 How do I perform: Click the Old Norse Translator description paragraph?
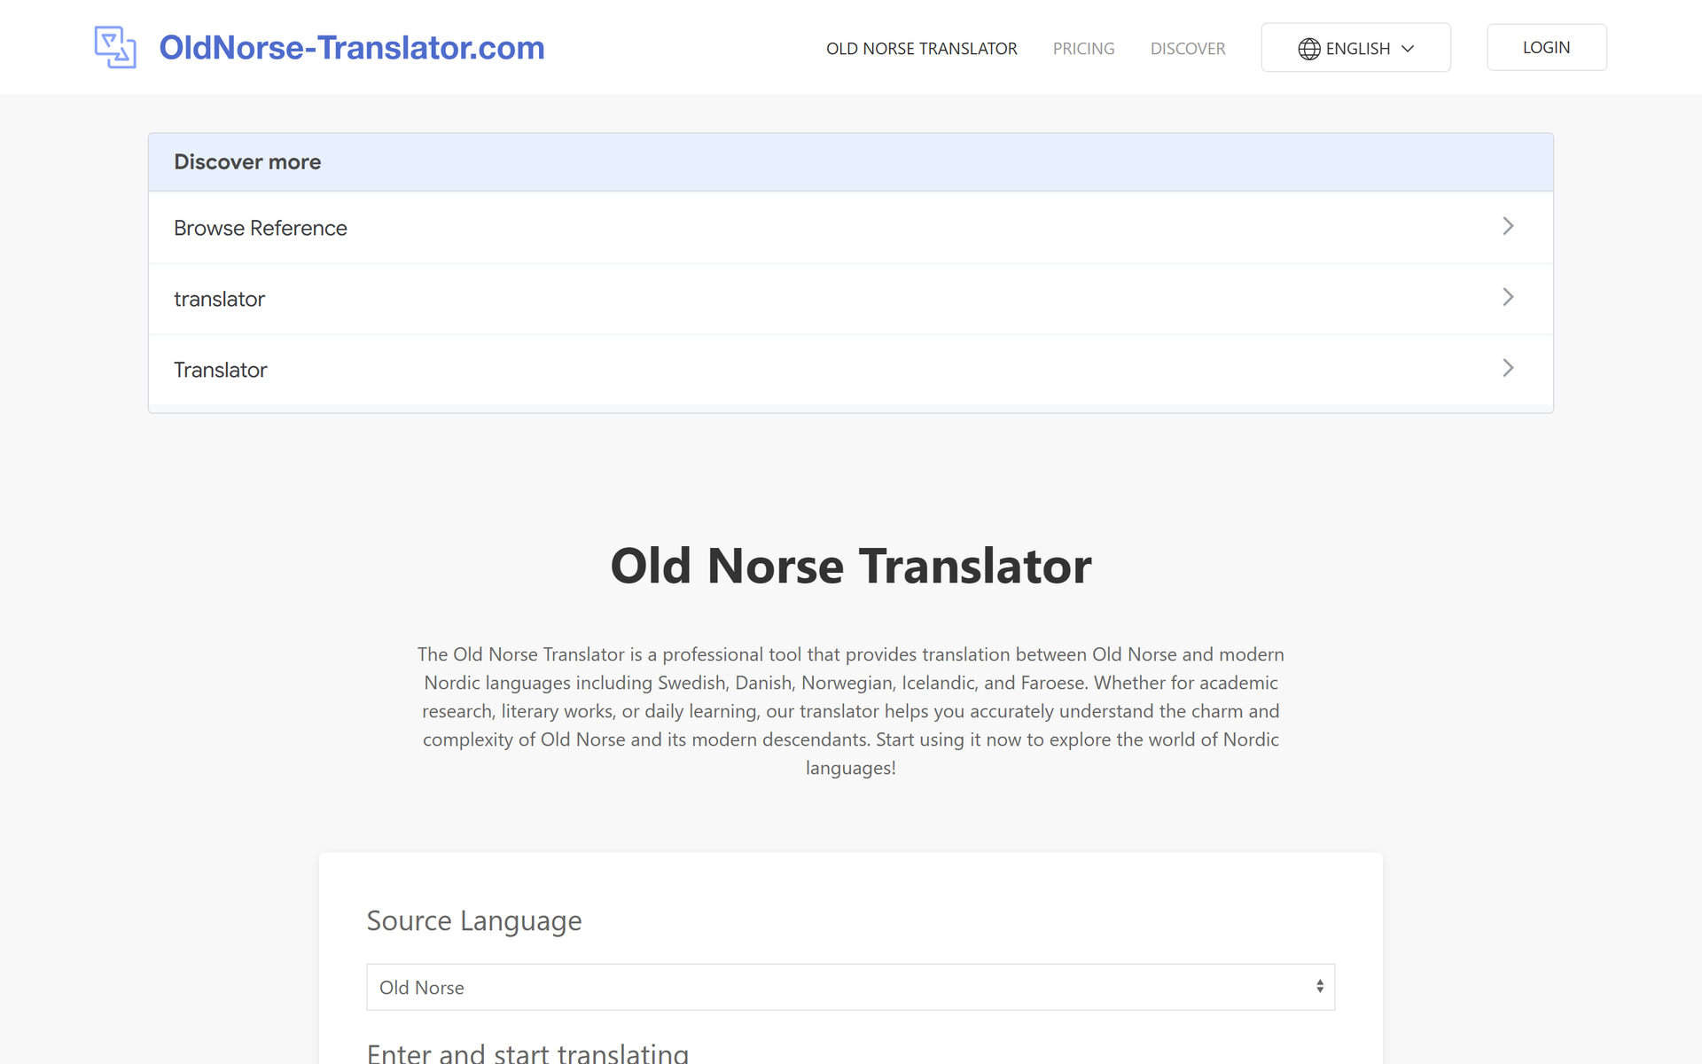850,711
